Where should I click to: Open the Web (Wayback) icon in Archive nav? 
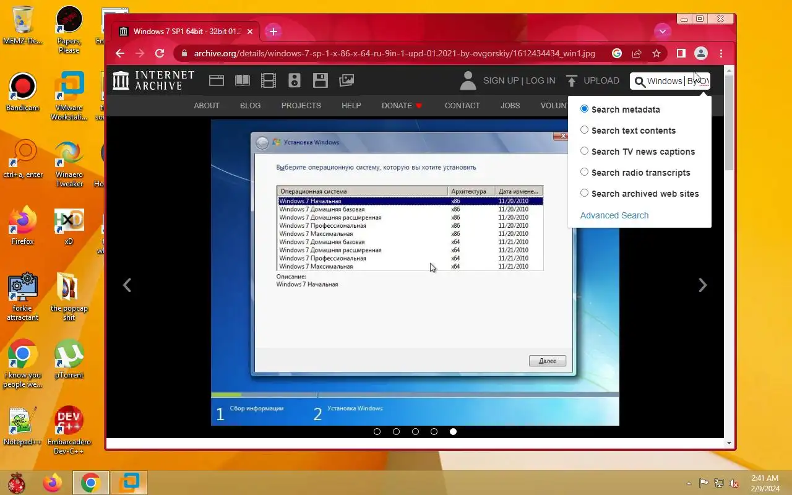click(216, 80)
